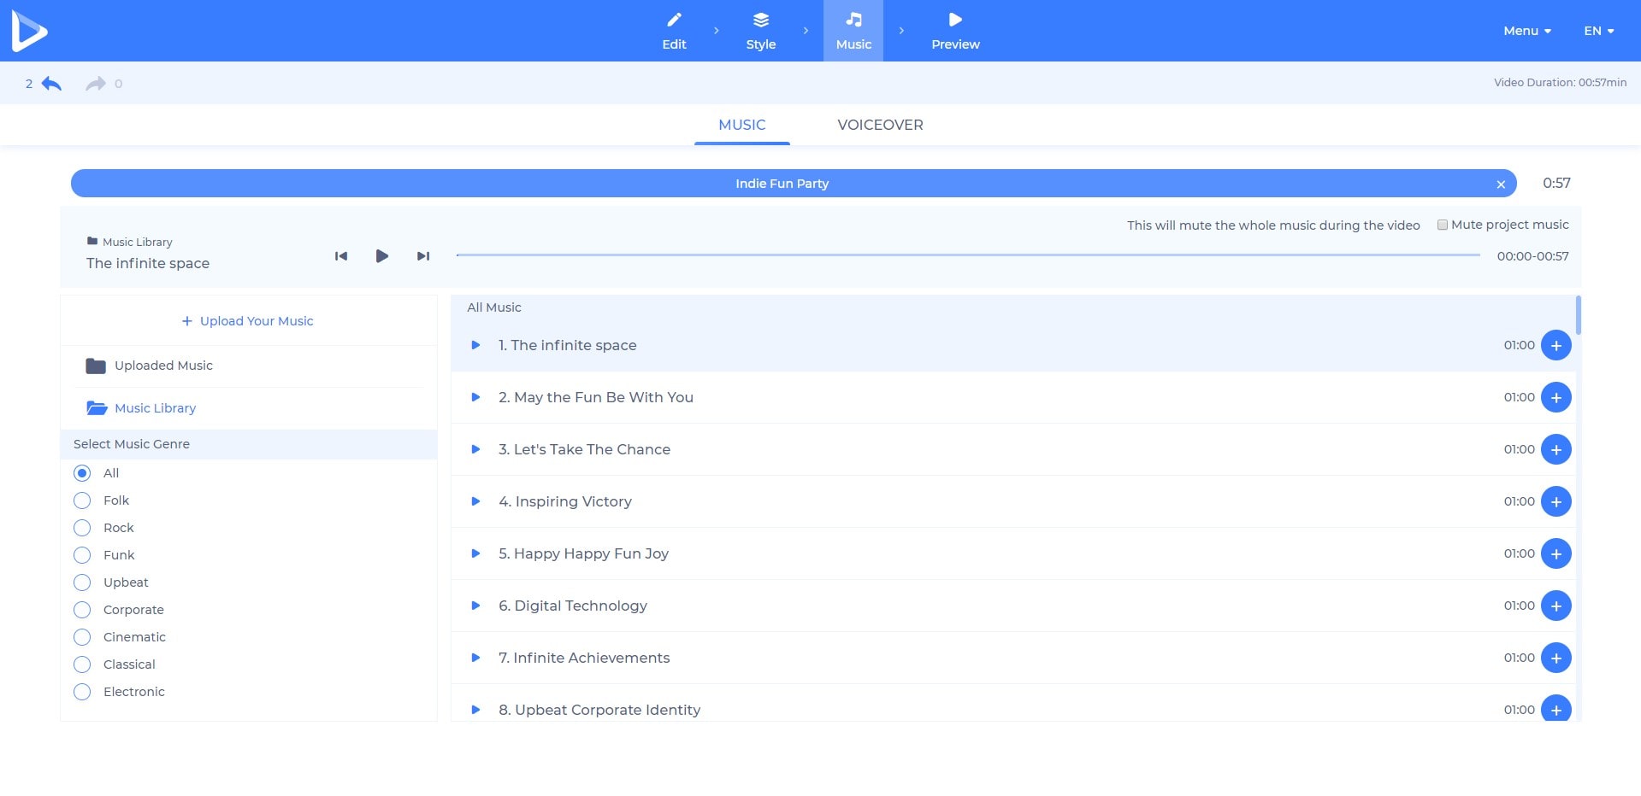Remove Indie Fun Party track with X
1641x796 pixels.
point(1500,184)
